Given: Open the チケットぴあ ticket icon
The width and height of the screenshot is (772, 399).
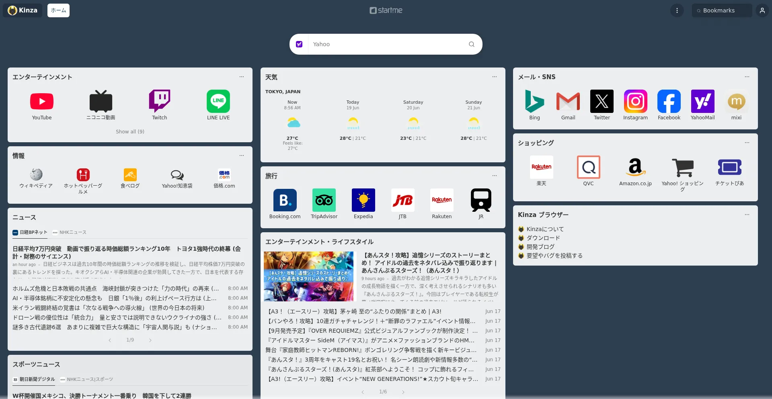Looking at the screenshot, I should (730, 167).
